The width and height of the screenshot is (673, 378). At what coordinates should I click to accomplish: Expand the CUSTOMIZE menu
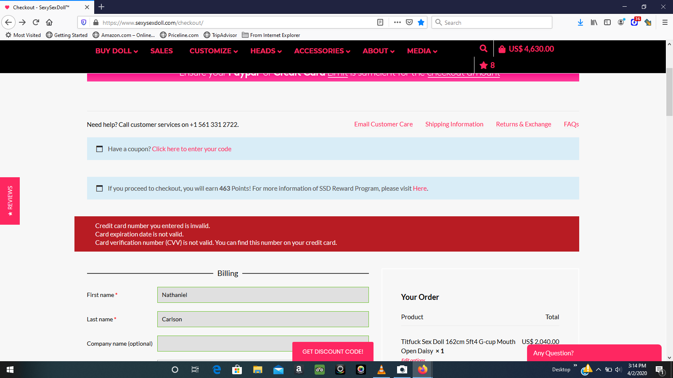coord(214,51)
